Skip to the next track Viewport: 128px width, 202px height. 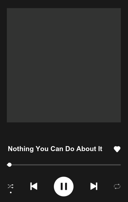pos(94,186)
